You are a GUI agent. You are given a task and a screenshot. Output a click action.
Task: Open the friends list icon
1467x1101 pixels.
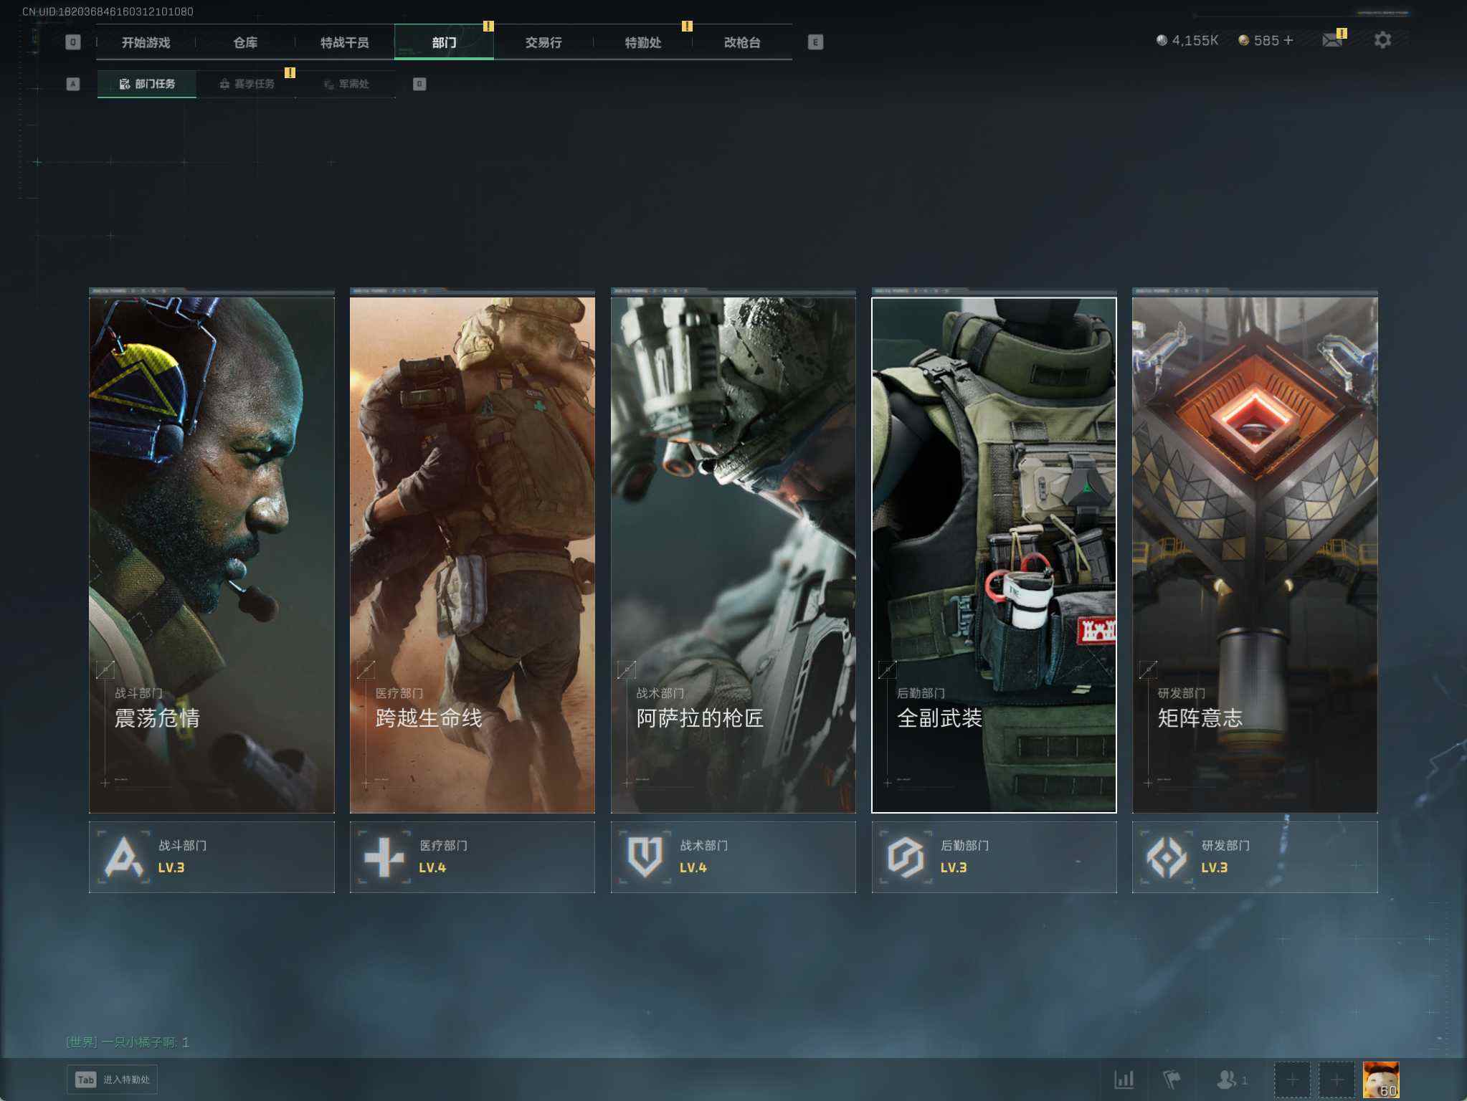(x=1227, y=1079)
